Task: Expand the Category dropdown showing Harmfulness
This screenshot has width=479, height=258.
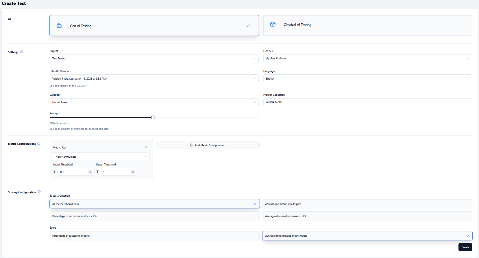Action: 154,102
